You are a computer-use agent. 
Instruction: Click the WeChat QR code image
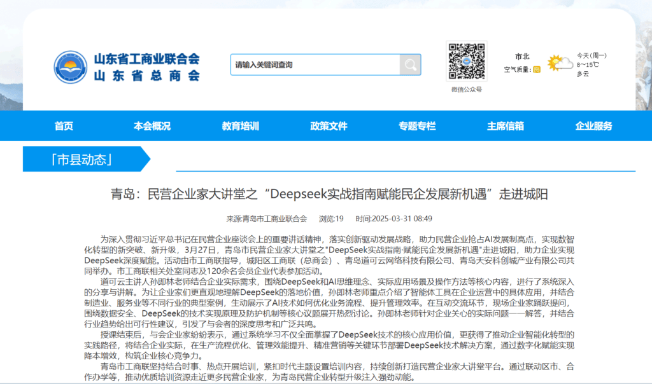[x=467, y=62]
